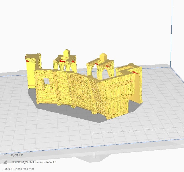The image size is (184, 172).
Task: Click the left pointed finial atop the model
Action: pyautogui.click(x=66, y=53)
